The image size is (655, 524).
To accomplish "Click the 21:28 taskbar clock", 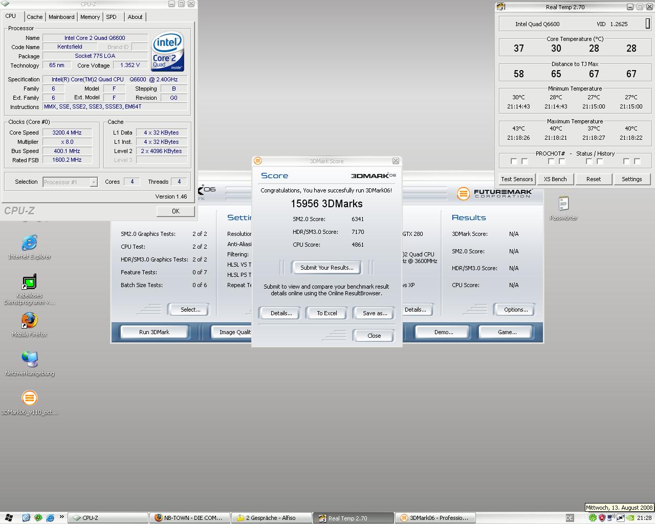I will click(x=644, y=518).
